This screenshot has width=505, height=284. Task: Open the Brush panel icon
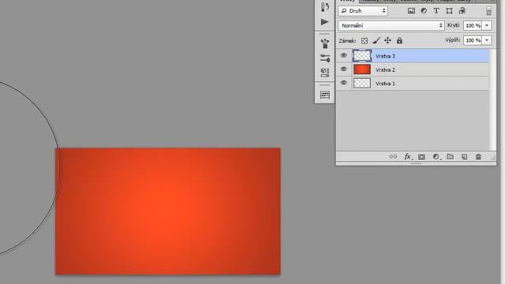[324, 58]
